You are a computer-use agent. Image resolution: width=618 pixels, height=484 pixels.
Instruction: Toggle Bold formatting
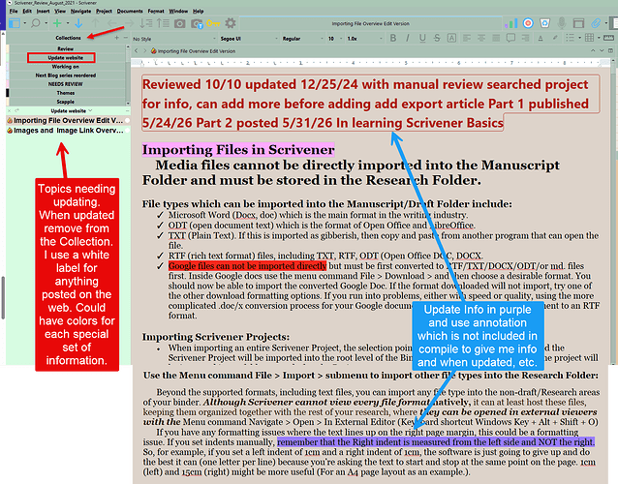point(393,38)
